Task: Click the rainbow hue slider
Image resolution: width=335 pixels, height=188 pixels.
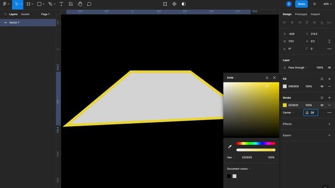Action: (x=256, y=144)
